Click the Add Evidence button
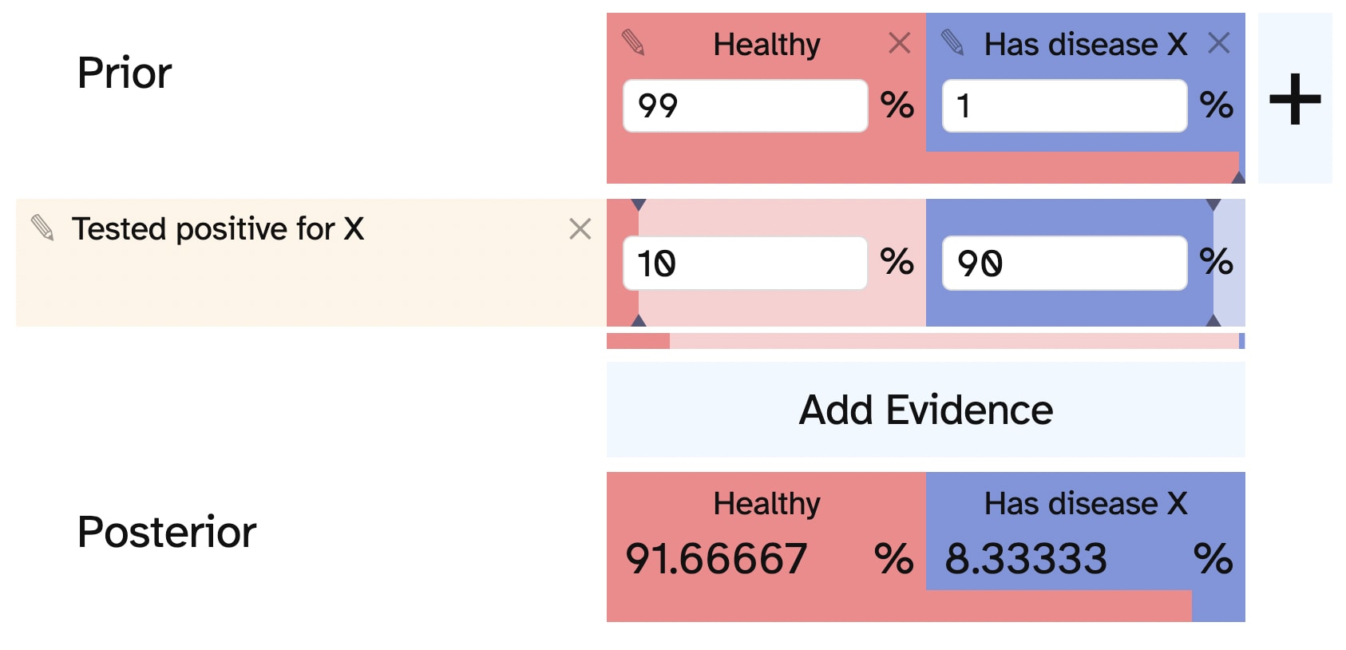The width and height of the screenshot is (1346, 650). [926, 410]
